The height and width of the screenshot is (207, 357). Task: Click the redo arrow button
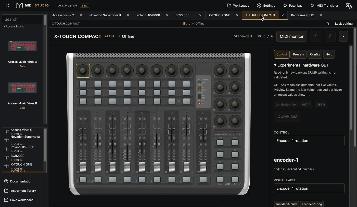point(330,36)
